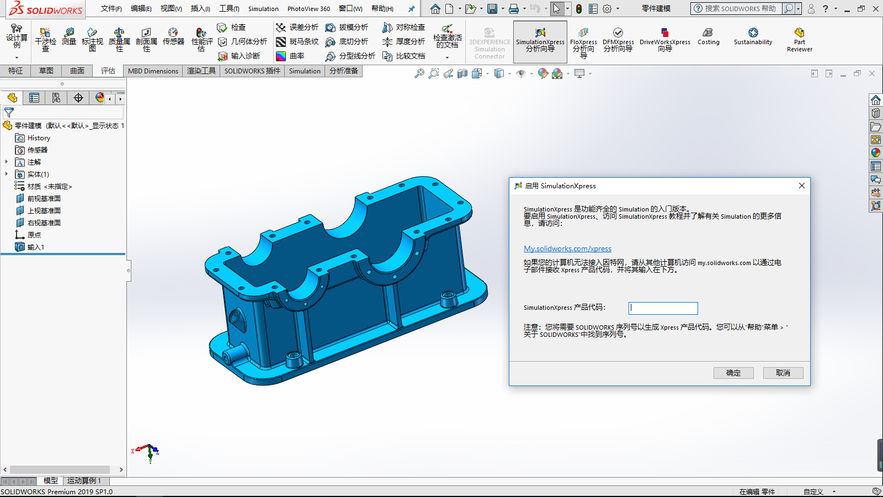Switch to ConfigurationManager tab icon

(x=56, y=98)
